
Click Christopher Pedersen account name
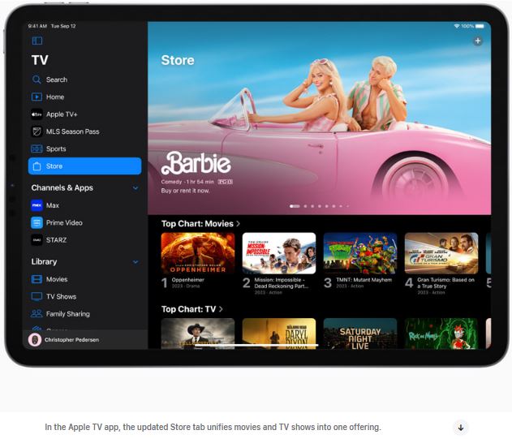72,340
